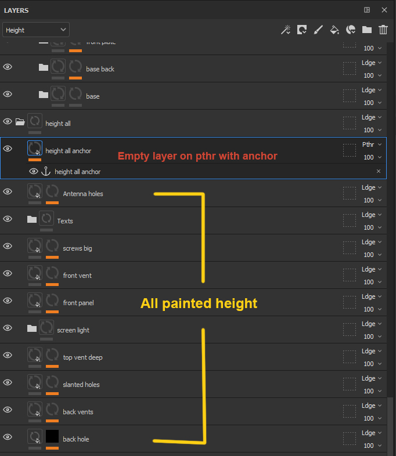
Task: Select the top vent deep mask thumbnail
Action: point(52,355)
